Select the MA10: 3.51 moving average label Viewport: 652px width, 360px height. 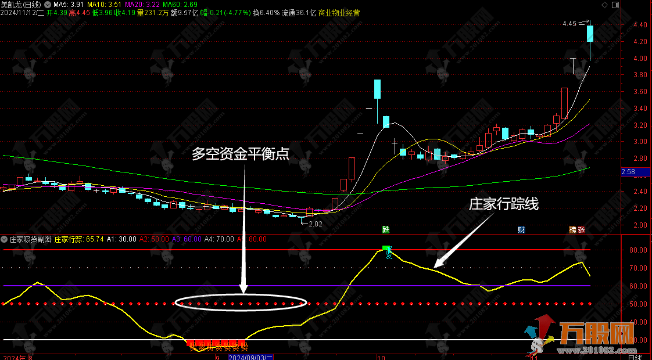tap(104, 5)
